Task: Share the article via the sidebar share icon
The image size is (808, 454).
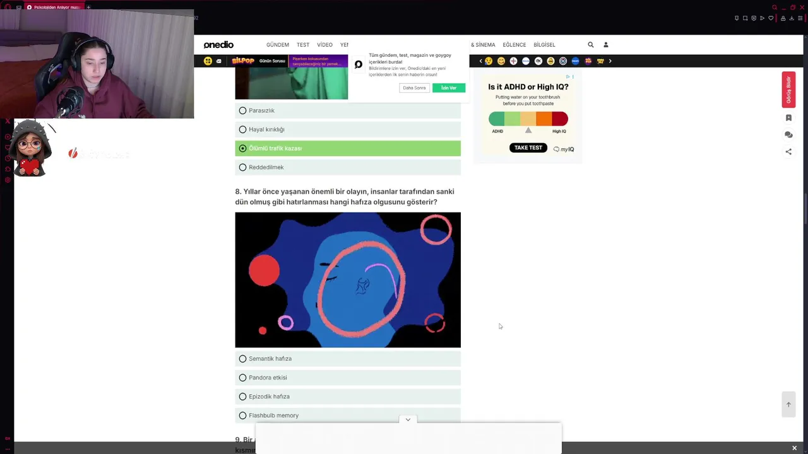Action: coord(788,152)
